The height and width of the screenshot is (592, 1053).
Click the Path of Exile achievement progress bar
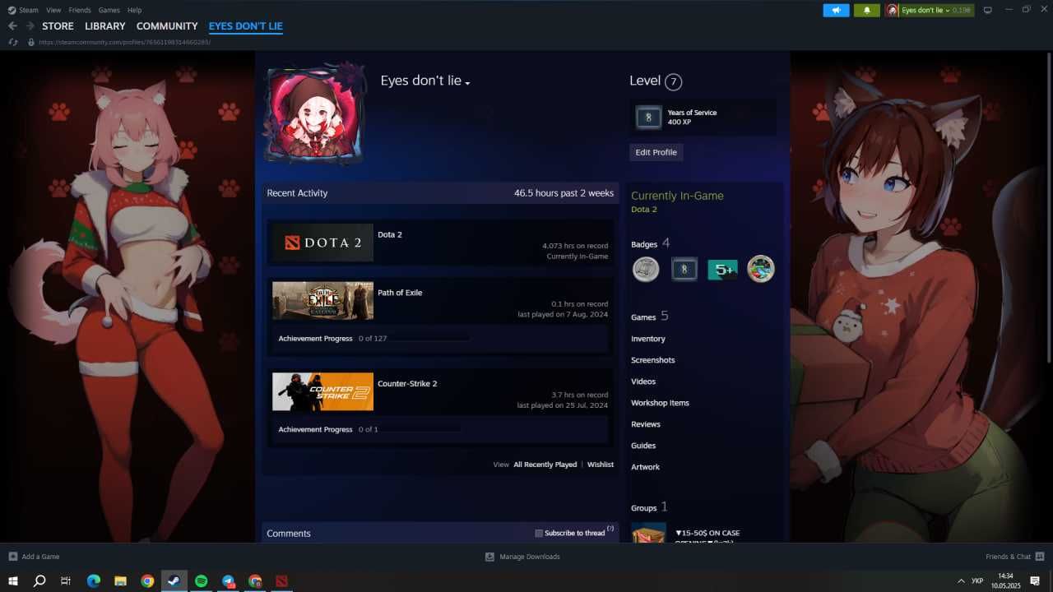point(428,339)
